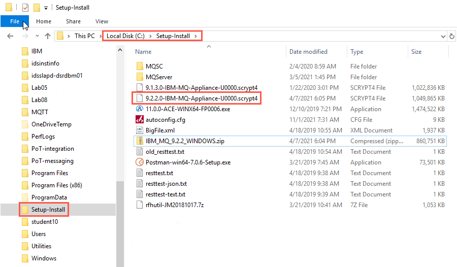Open Users folder in navigation pane

(x=34, y=234)
